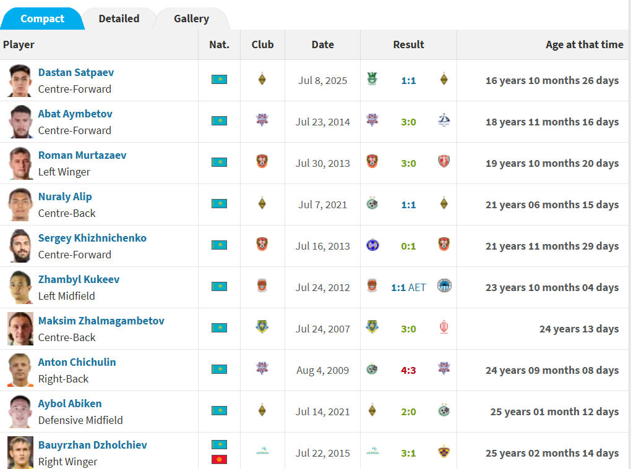Click Maksim Zhalmagambetov's portrait photo

20,328
